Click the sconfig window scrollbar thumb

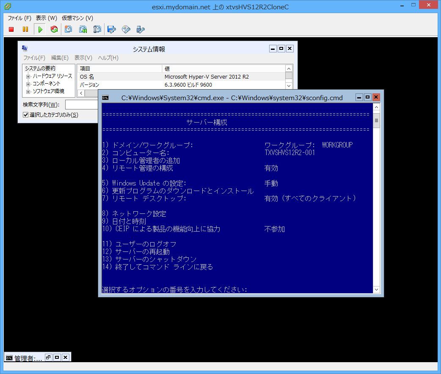pyautogui.click(x=376, y=120)
